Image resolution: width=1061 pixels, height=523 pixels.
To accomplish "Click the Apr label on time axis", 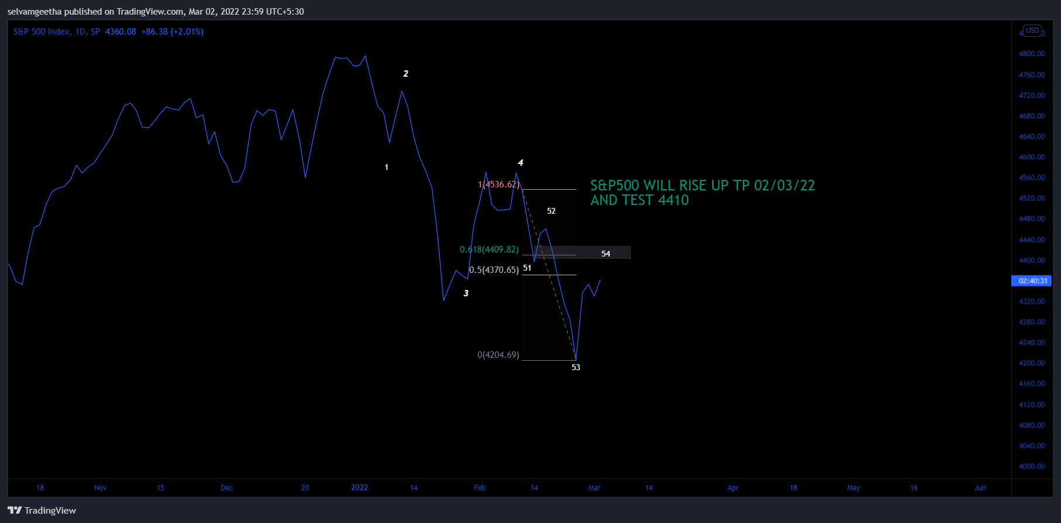I will tap(733, 488).
